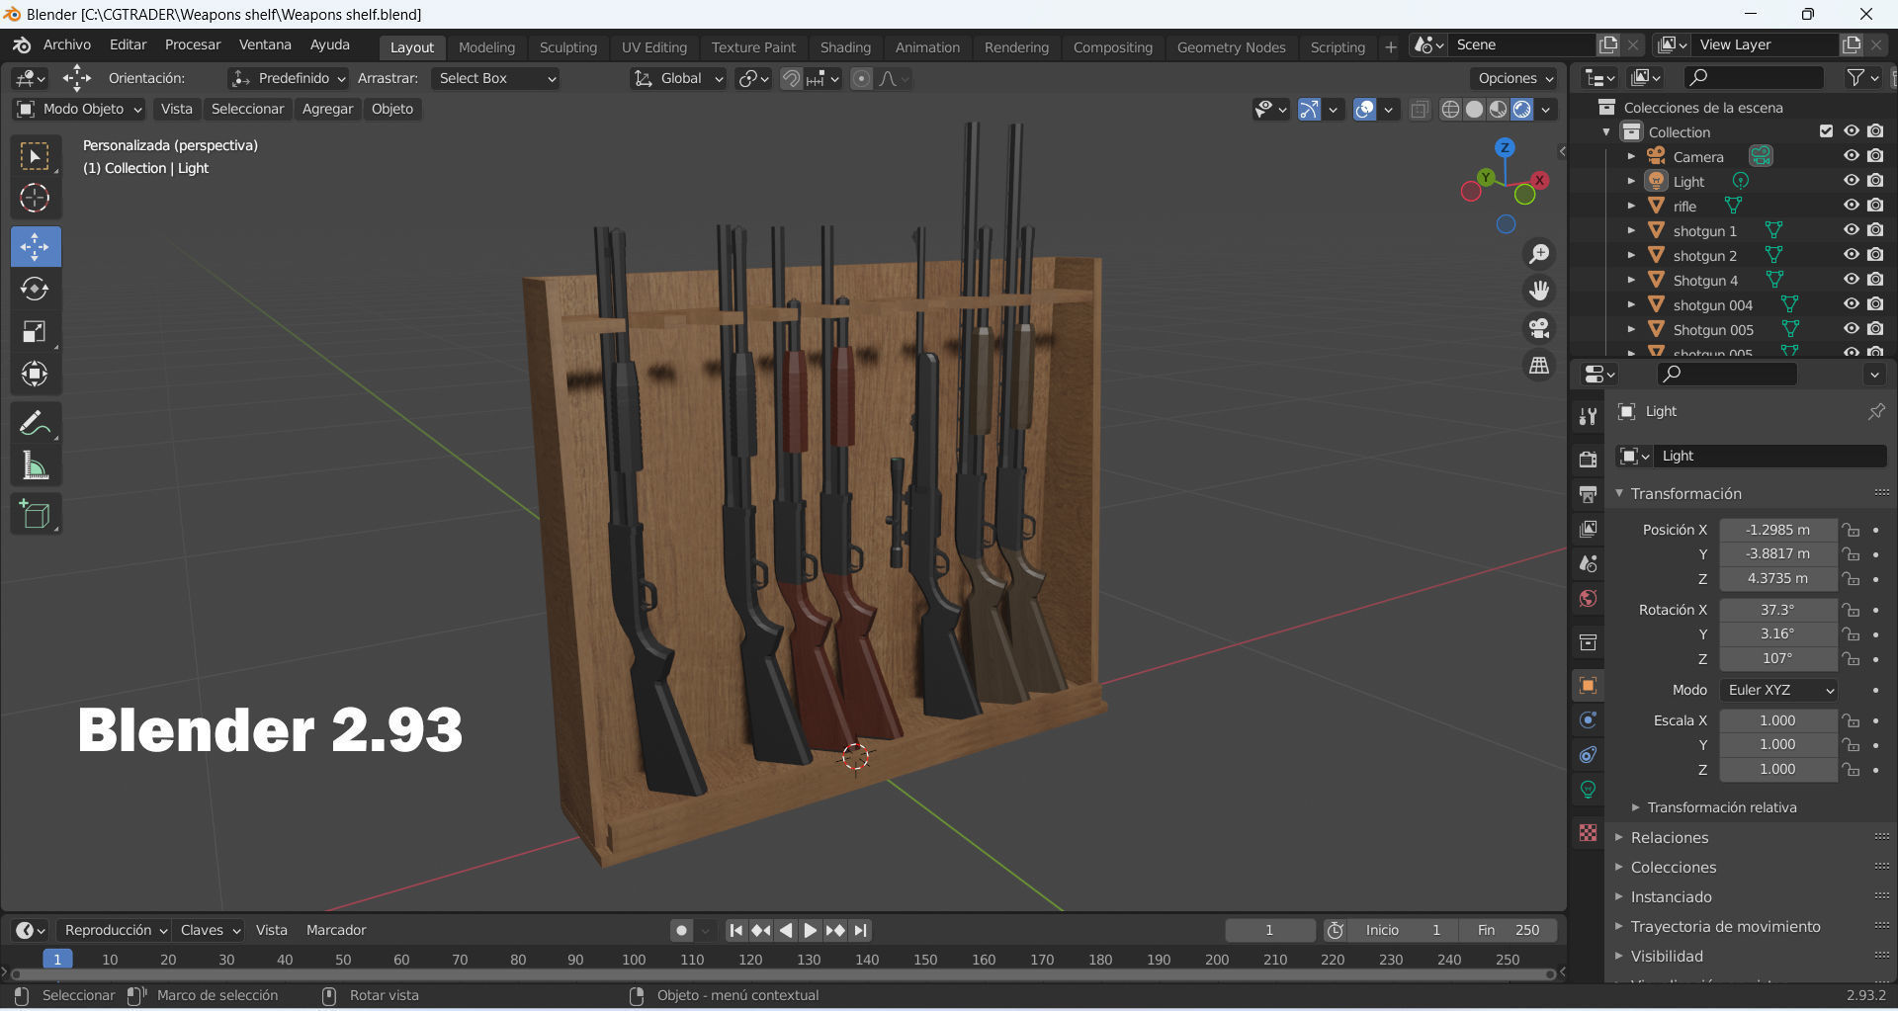Lock Posición X value
Screen dimensions: 1898x1011
click(x=1852, y=531)
